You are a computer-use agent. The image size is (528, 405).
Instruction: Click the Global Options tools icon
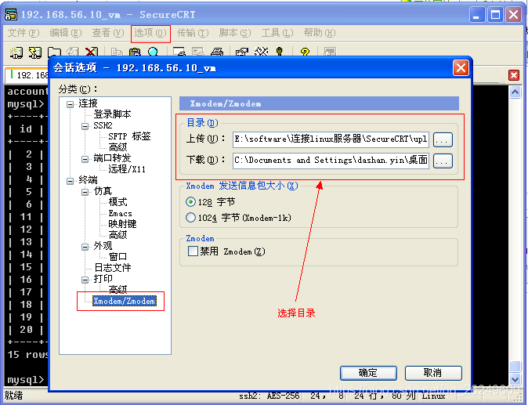coord(262,52)
